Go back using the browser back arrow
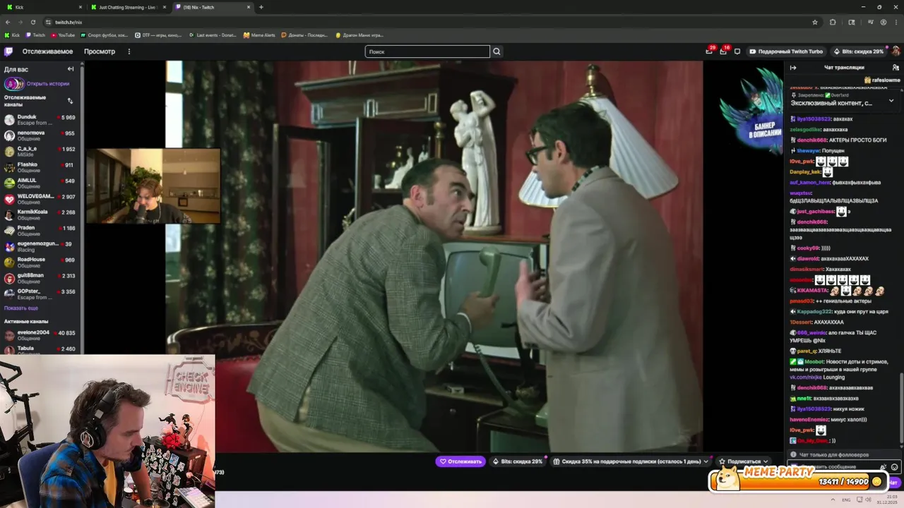 (x=8, y=22)
